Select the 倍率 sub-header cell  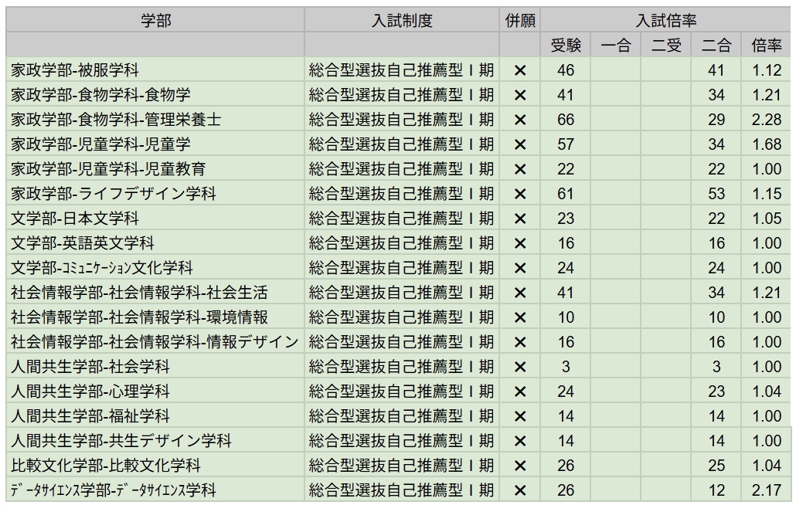point(767,45)
